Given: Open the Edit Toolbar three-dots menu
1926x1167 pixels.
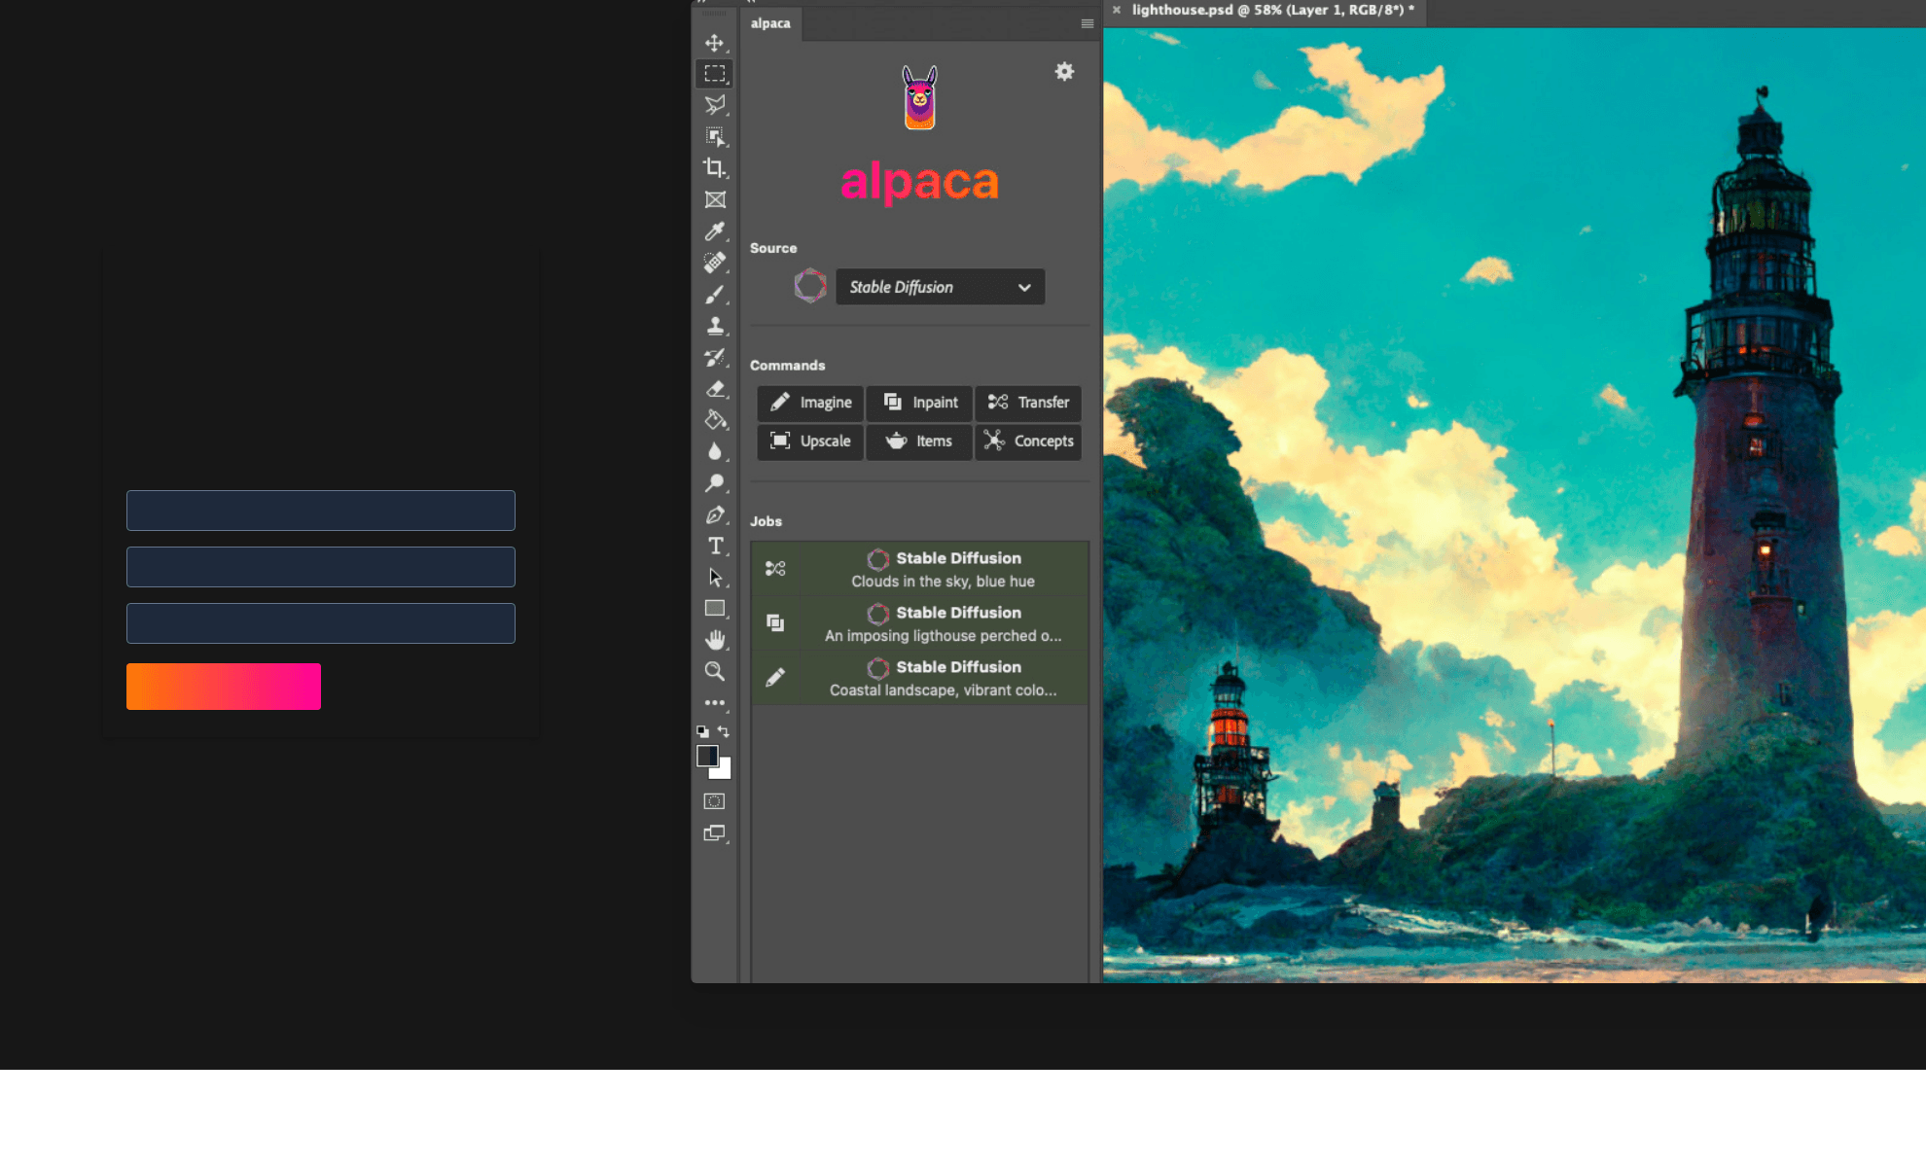Looking at the screenshot, I should click(714, 702).
